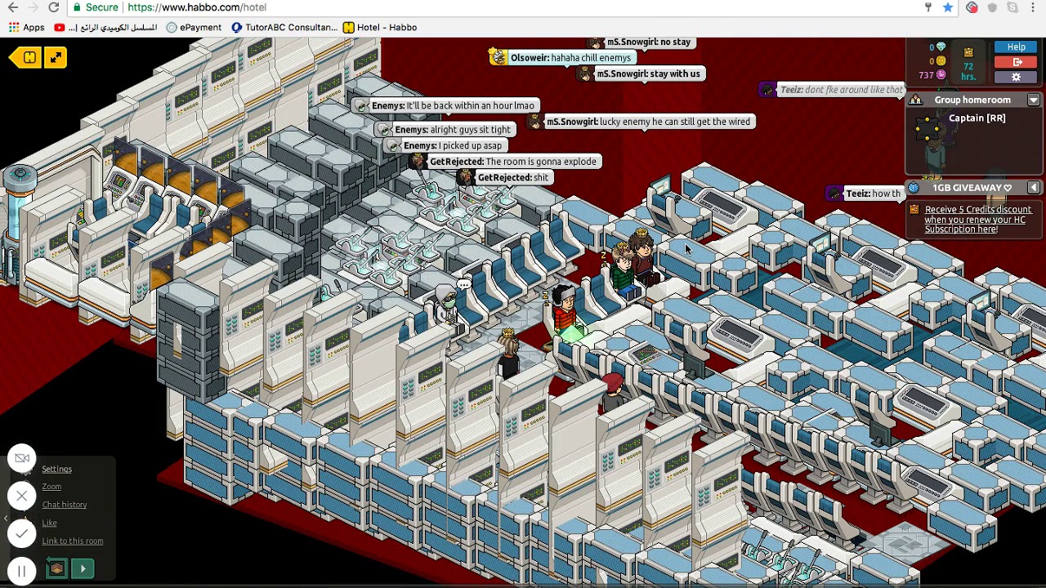The width and height of the screenshot is (1046, 588).
Task: Click the 1GB GIVEAWAY globe icon
Action: pos(914,188)
